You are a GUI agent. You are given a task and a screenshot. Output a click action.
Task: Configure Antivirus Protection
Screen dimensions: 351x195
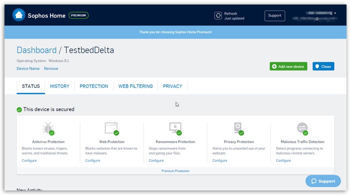click(x=29, y=160)
